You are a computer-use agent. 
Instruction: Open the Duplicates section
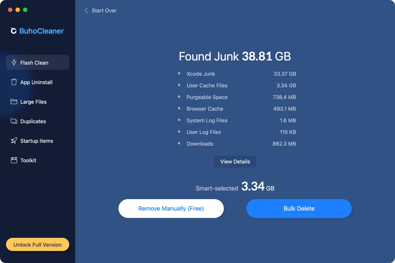tap(38, 121)
